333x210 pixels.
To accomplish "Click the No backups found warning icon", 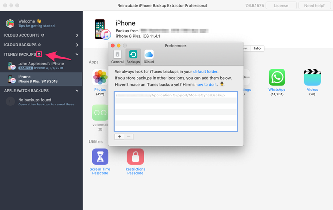I will [10, 102].
